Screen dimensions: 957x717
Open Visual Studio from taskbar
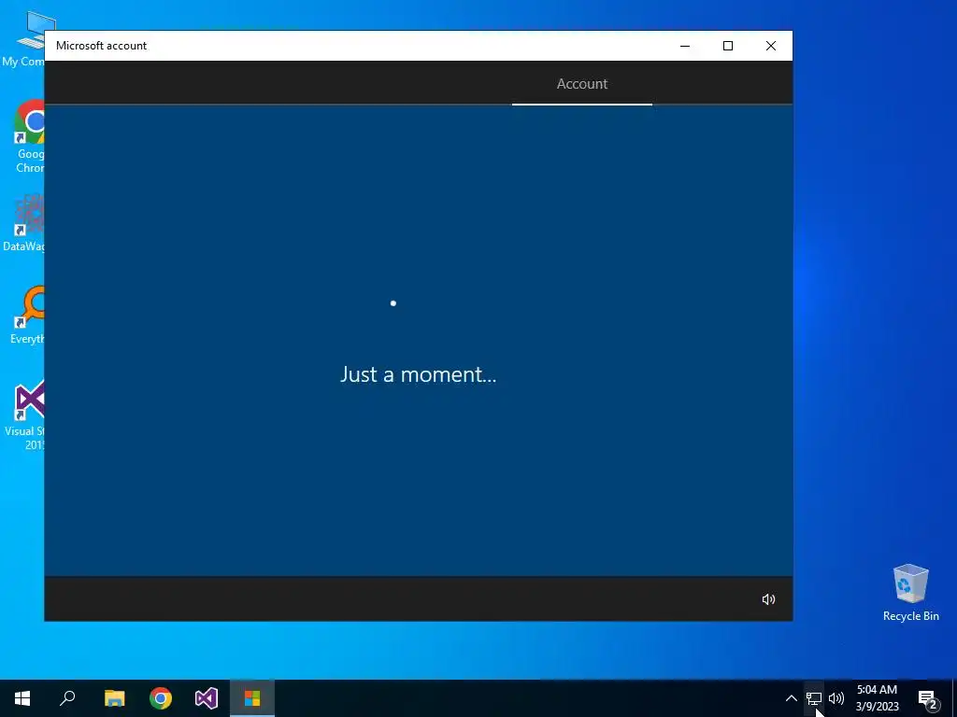pos(207,698)
